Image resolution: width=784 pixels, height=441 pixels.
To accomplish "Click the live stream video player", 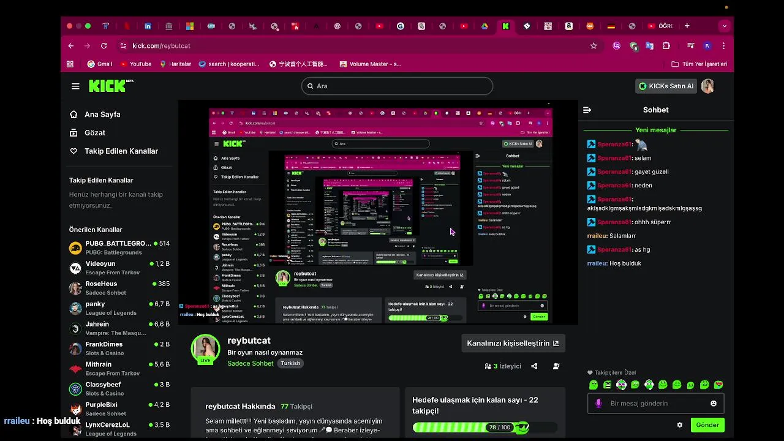I will [x=378, y=212].
